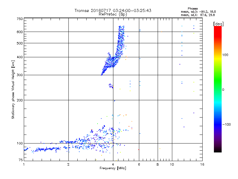Click the x-axis tick label '6'
The image size is (238, 179).
139,164
